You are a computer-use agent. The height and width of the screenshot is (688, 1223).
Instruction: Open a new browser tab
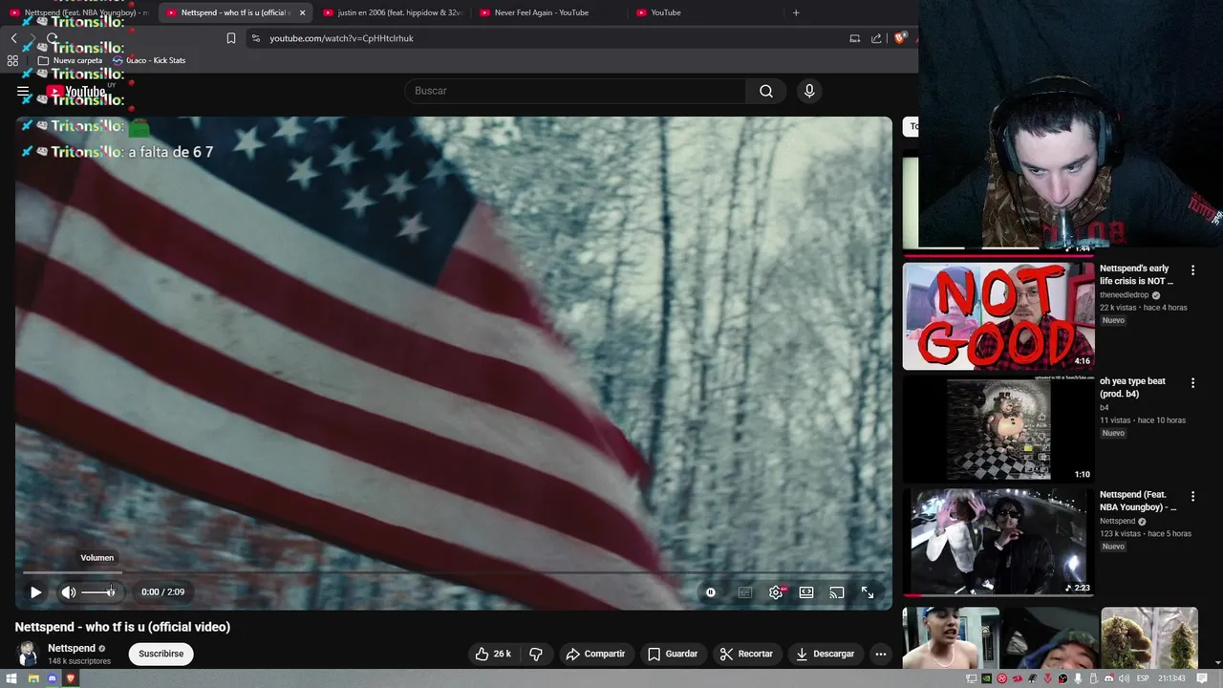click(796, 12)
